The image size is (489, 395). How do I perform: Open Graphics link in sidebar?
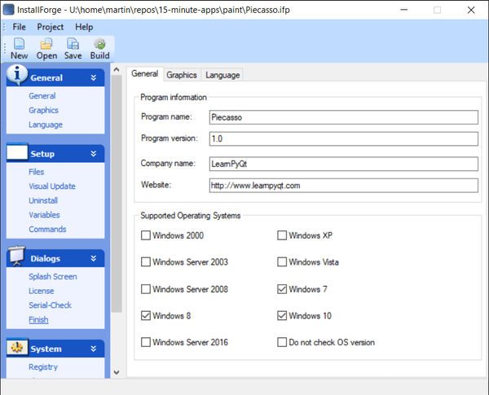coord(43,110)
